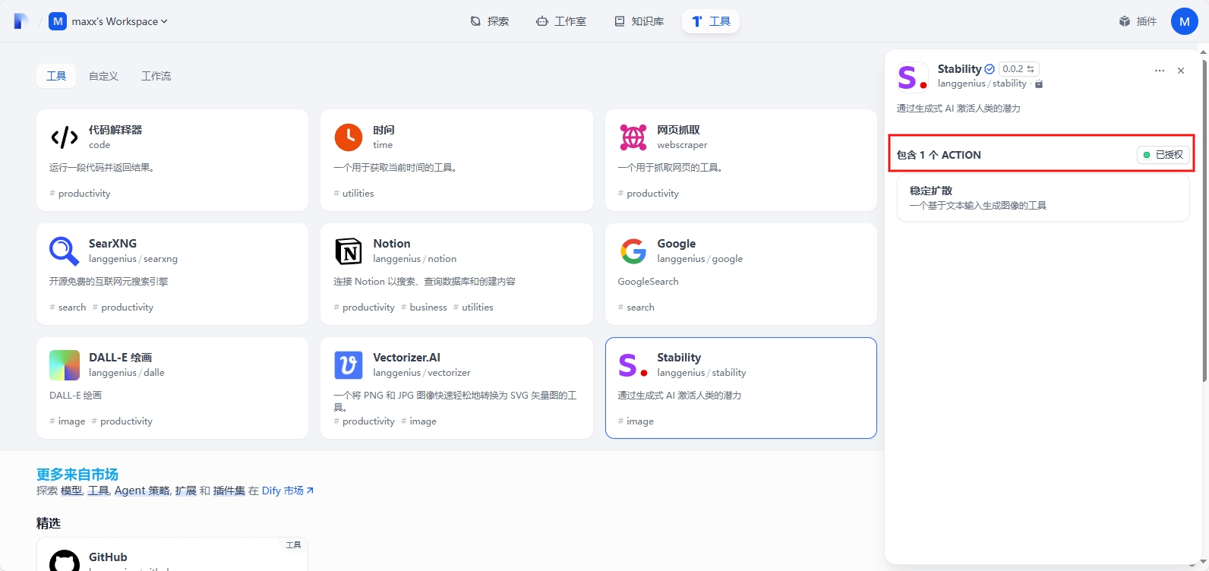Image resolution: width=1209 pixels, height=571 pixels.
Task: Click the plugin source icon after langgenius/stability
Action: [1039, 84]
